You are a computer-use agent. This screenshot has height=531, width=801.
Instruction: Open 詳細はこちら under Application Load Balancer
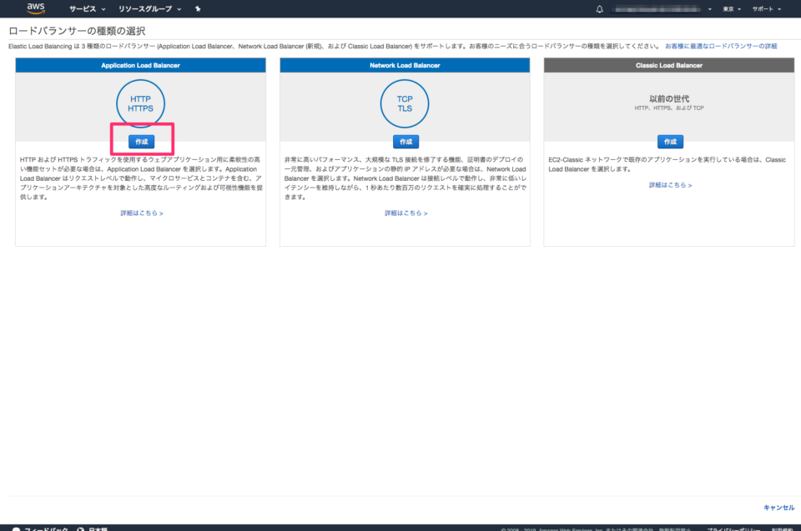(x=139, y=213)
